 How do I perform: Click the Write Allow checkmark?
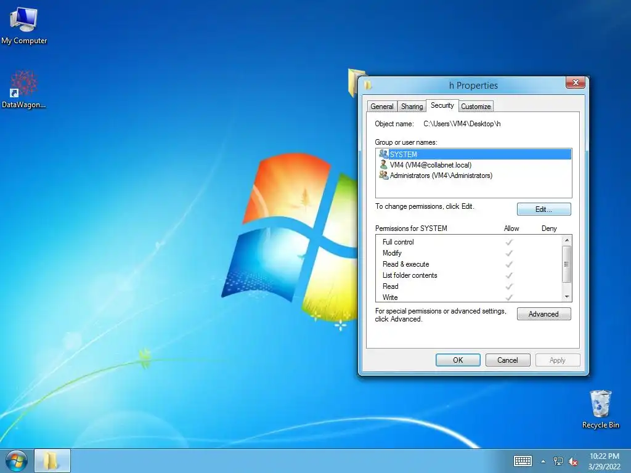tap(509, 297)
